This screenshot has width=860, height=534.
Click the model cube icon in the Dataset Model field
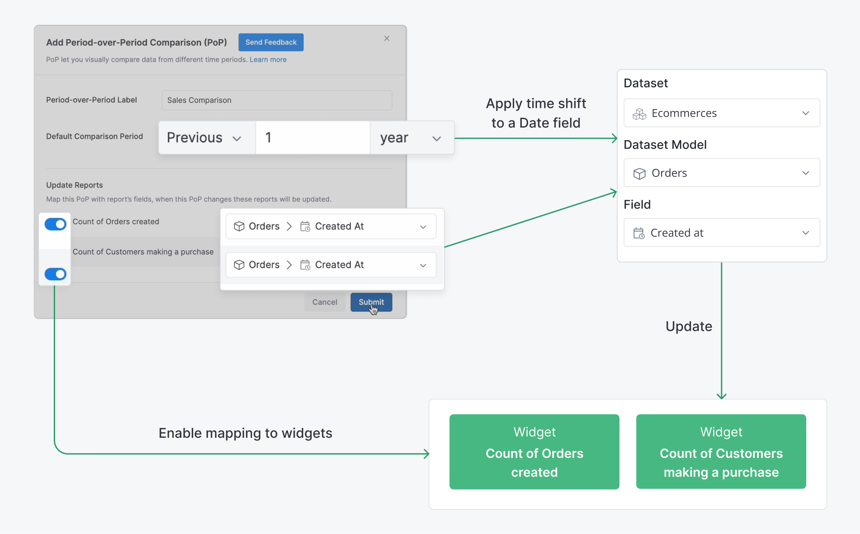pos(639,173)
